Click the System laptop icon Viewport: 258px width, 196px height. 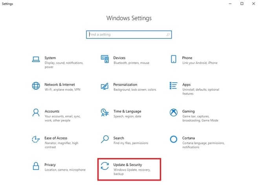[x=36, y=59]
